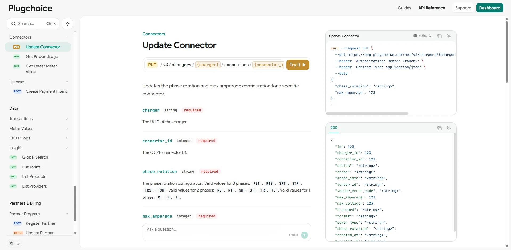
Task: Open the Create Payment Intent page
Action: pyautogui.click(x=46, y=91)
